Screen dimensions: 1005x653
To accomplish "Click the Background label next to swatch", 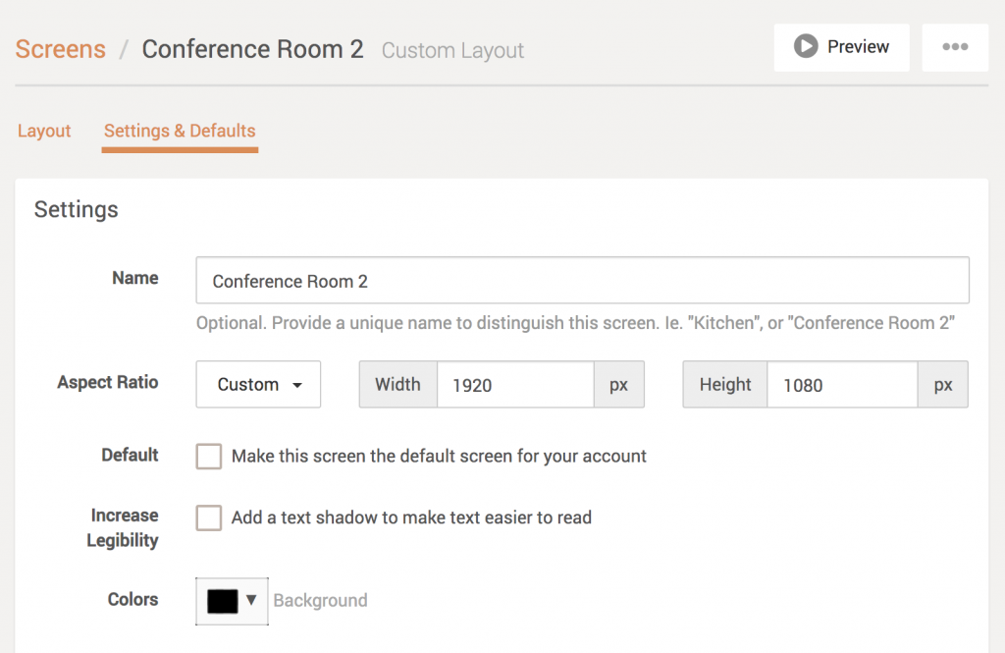I will click(x=321, y=600).
